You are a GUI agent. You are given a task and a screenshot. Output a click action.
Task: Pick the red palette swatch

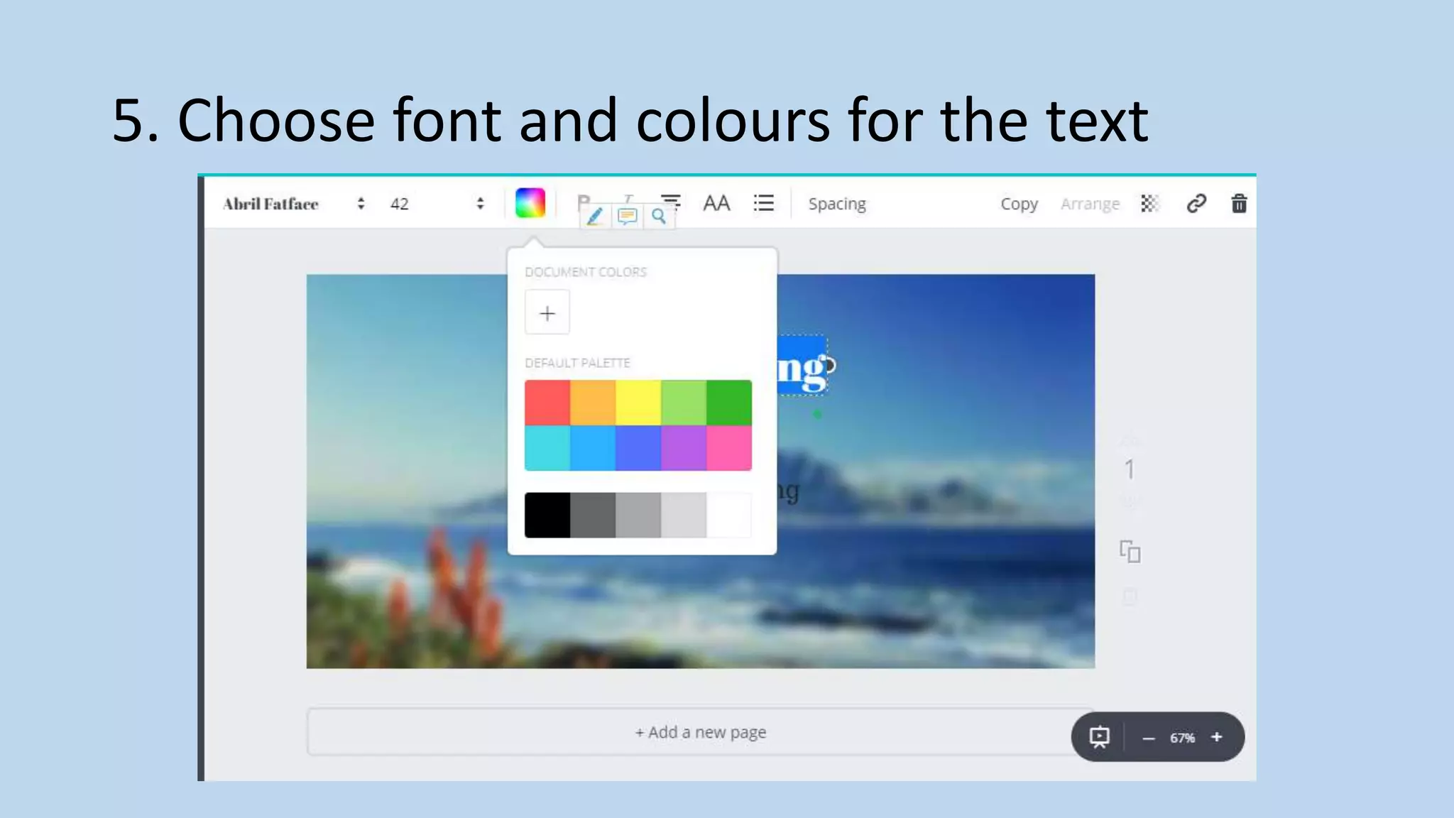[x=547, y=403]
